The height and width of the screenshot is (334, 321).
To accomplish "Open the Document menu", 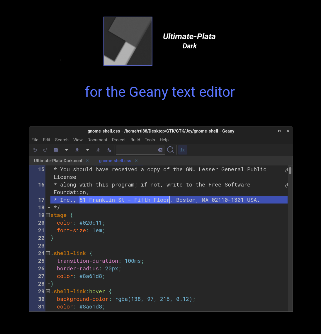I will (x=97, y=140).
